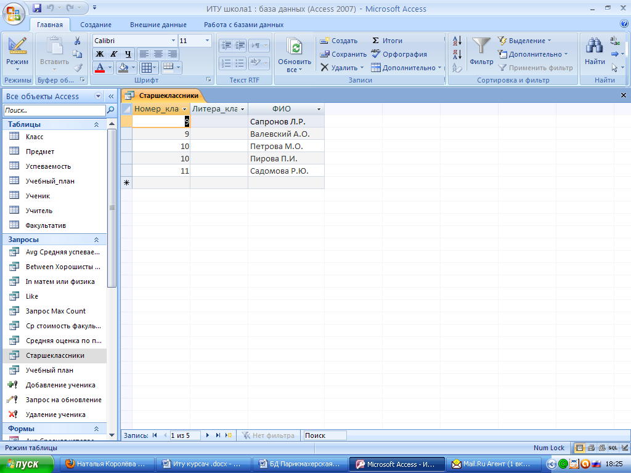This screenshot has width=631, height=473.
Task: Copy selection with the copy icon
Action: [x=77, y=54]
